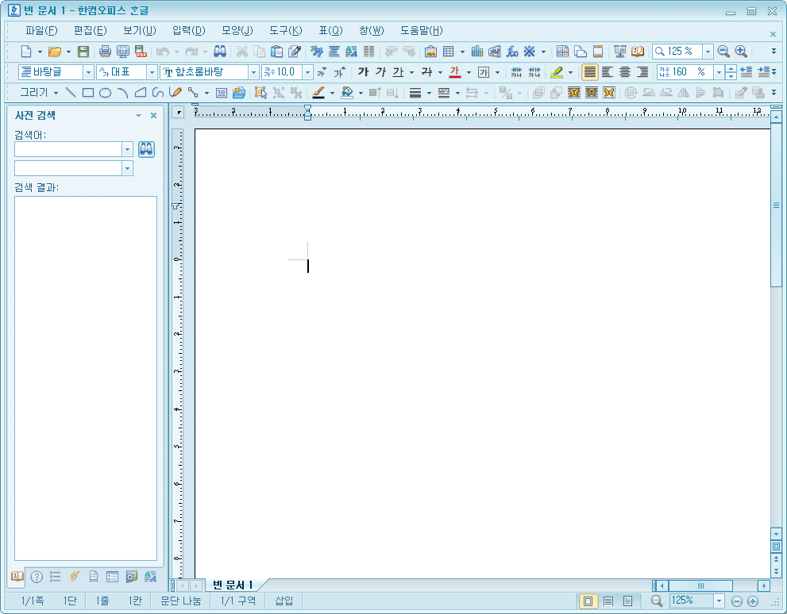Insert a chart using bar chart icon
This screenshot has height=614, width=787.
[477, 52]
